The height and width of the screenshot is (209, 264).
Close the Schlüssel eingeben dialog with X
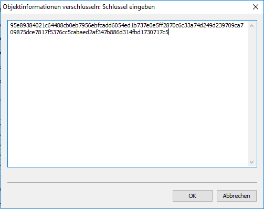click(256, 7)
